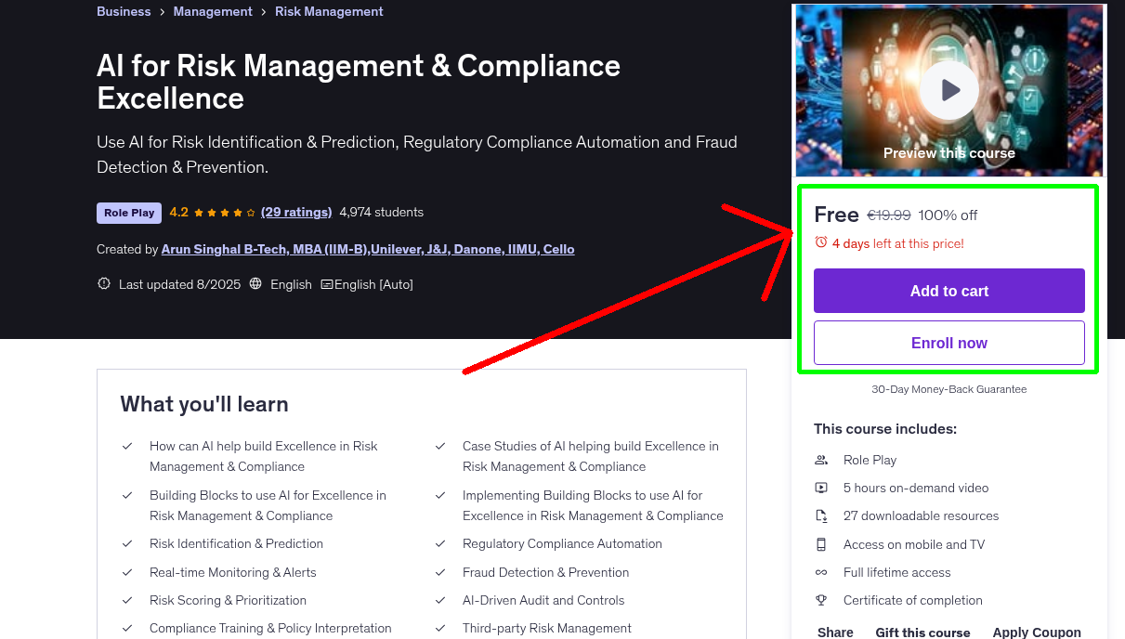Image resolution: width=1125 pixels, height=639 pixels.
Task: Play the course preview video
Action: 948,89
